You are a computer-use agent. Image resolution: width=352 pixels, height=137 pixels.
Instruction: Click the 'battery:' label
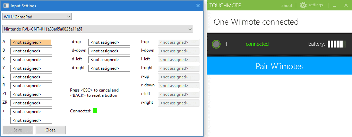coord(317,44)
